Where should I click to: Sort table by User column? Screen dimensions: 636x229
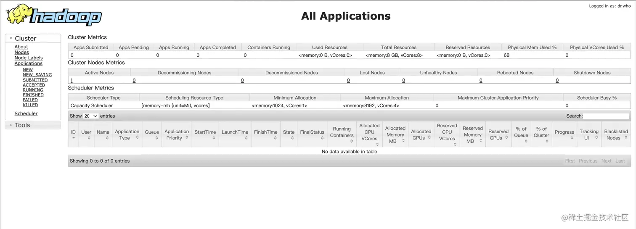tap(86, 134)
